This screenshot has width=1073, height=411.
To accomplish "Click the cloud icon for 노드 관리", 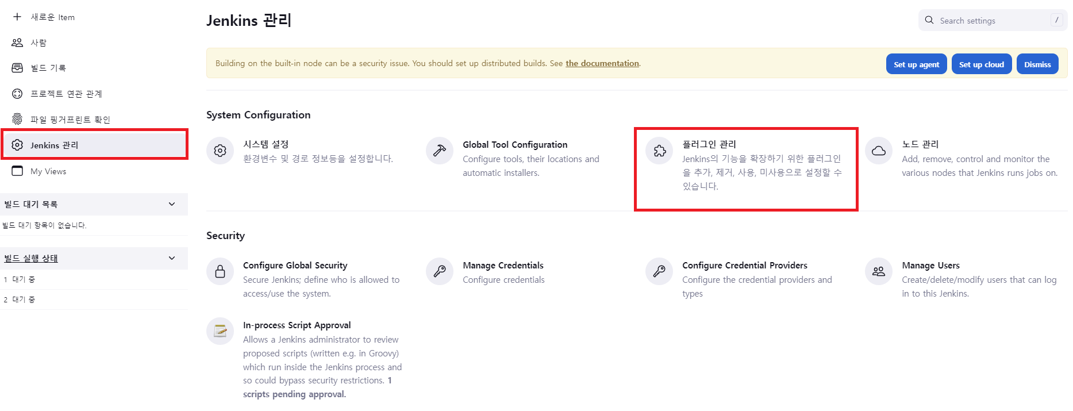I will click(x=879, y=151).
